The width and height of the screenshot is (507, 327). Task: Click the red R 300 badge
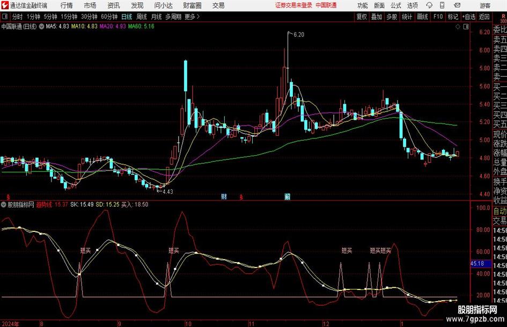pos(503,19)
